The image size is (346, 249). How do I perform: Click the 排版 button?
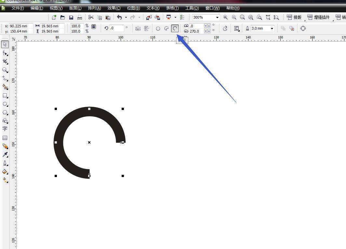(x=294, y=17)
